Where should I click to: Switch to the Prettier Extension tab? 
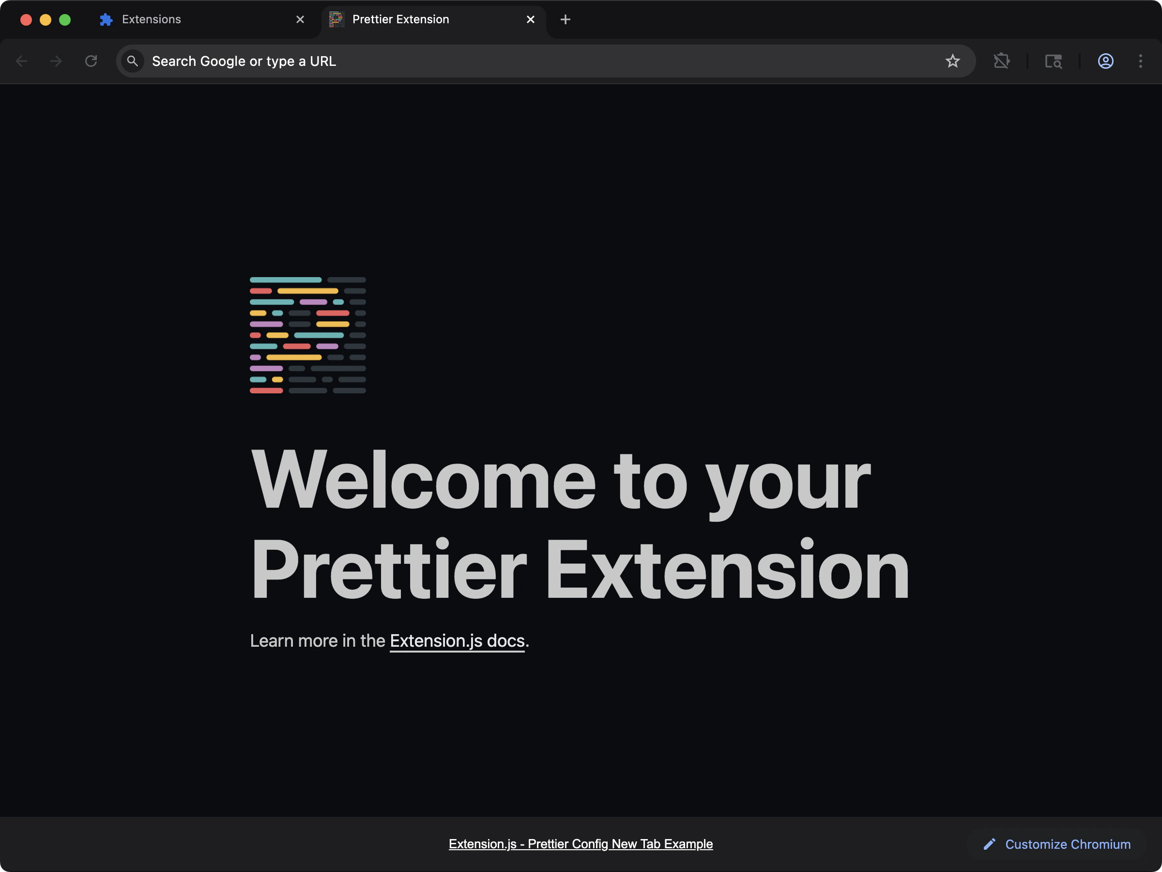click(x=401, y=19)
